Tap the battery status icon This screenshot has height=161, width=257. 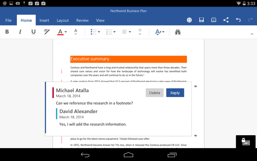coord(244,3)
